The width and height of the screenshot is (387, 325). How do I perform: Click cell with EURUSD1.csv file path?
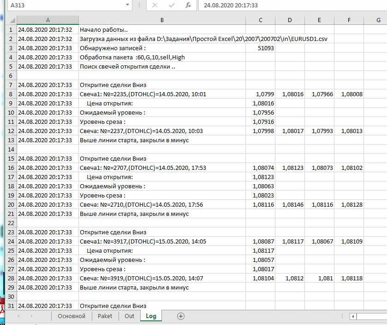click(x=203, y=39)
